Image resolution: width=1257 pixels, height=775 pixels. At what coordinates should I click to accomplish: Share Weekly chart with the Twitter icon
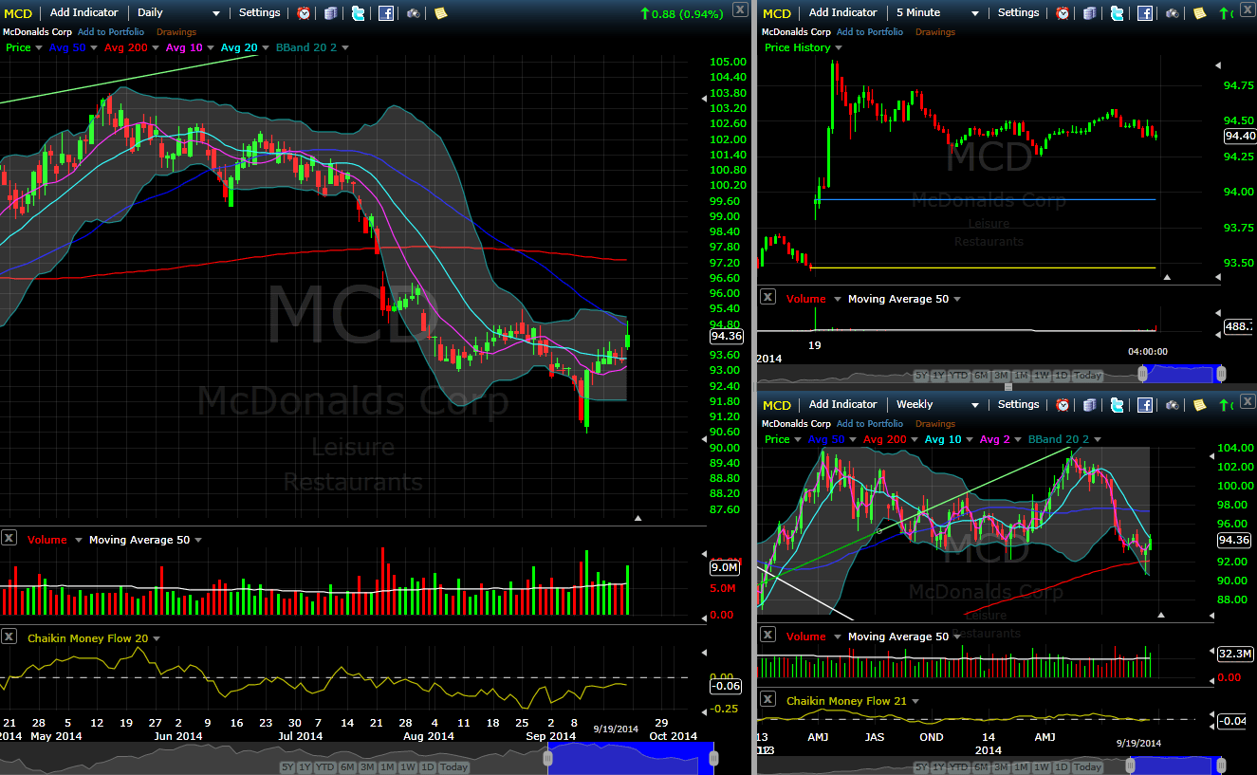[x=1117, y=405]
